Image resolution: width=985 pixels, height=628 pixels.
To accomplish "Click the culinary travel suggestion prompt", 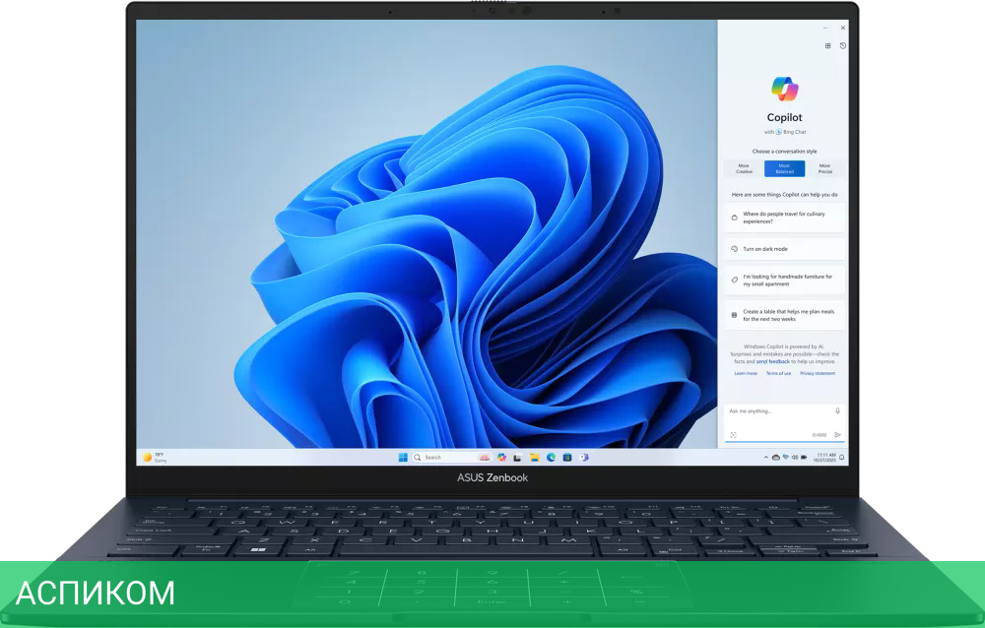I will (784, 218).
